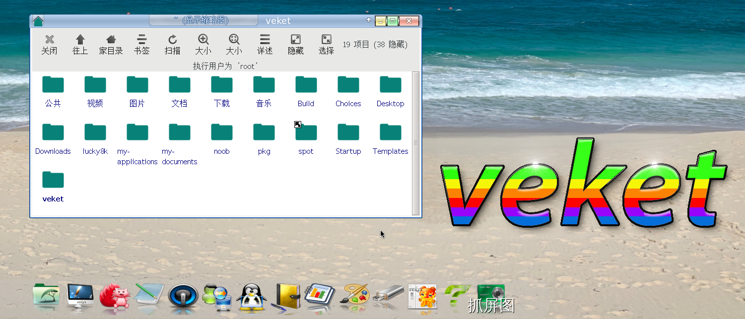Click the roll-up arrow on the title bar

pyautogui.click(x=368, y=19)
